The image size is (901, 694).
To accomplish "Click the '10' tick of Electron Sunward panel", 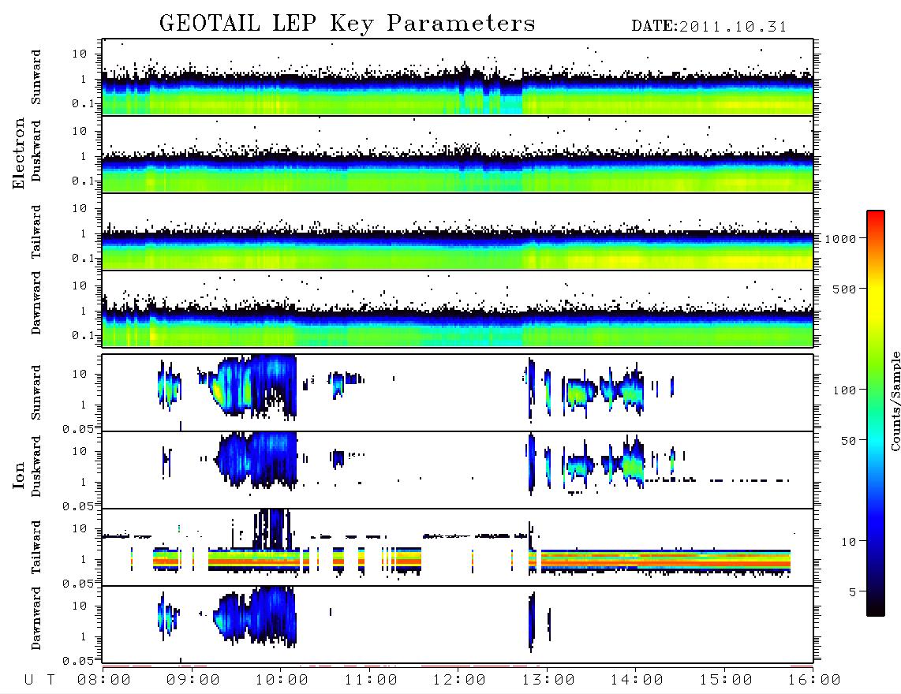I will 80,54.
